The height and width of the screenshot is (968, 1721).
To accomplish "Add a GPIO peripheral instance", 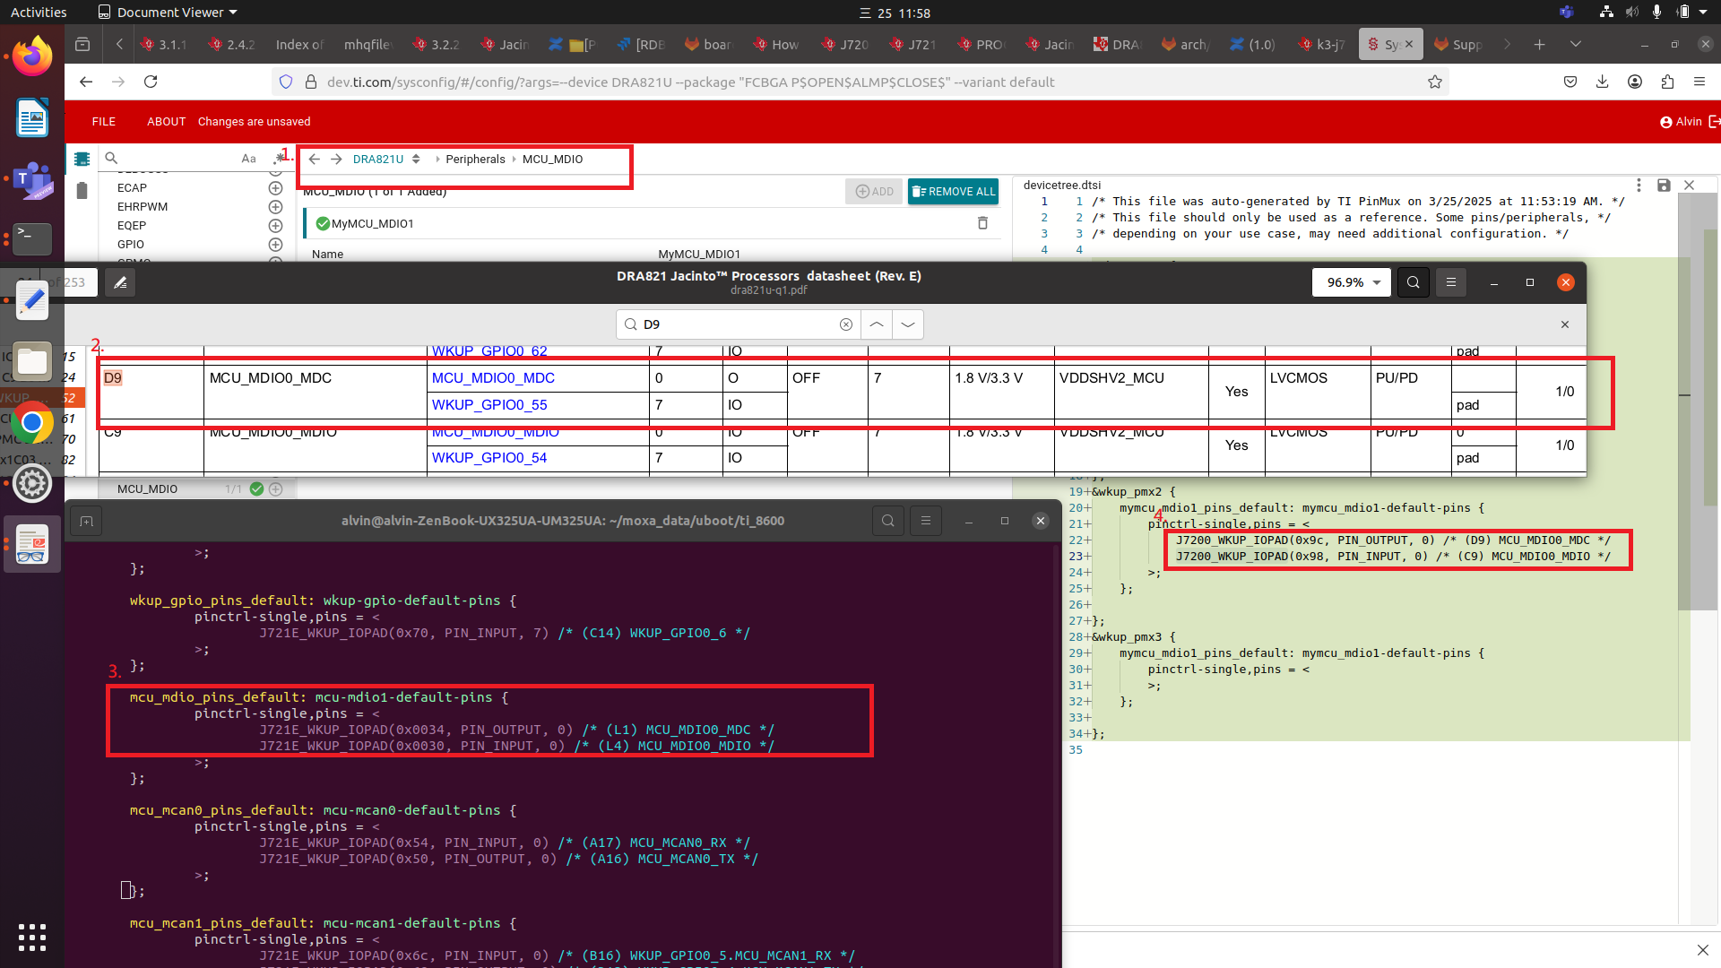I will click(275, 245).
